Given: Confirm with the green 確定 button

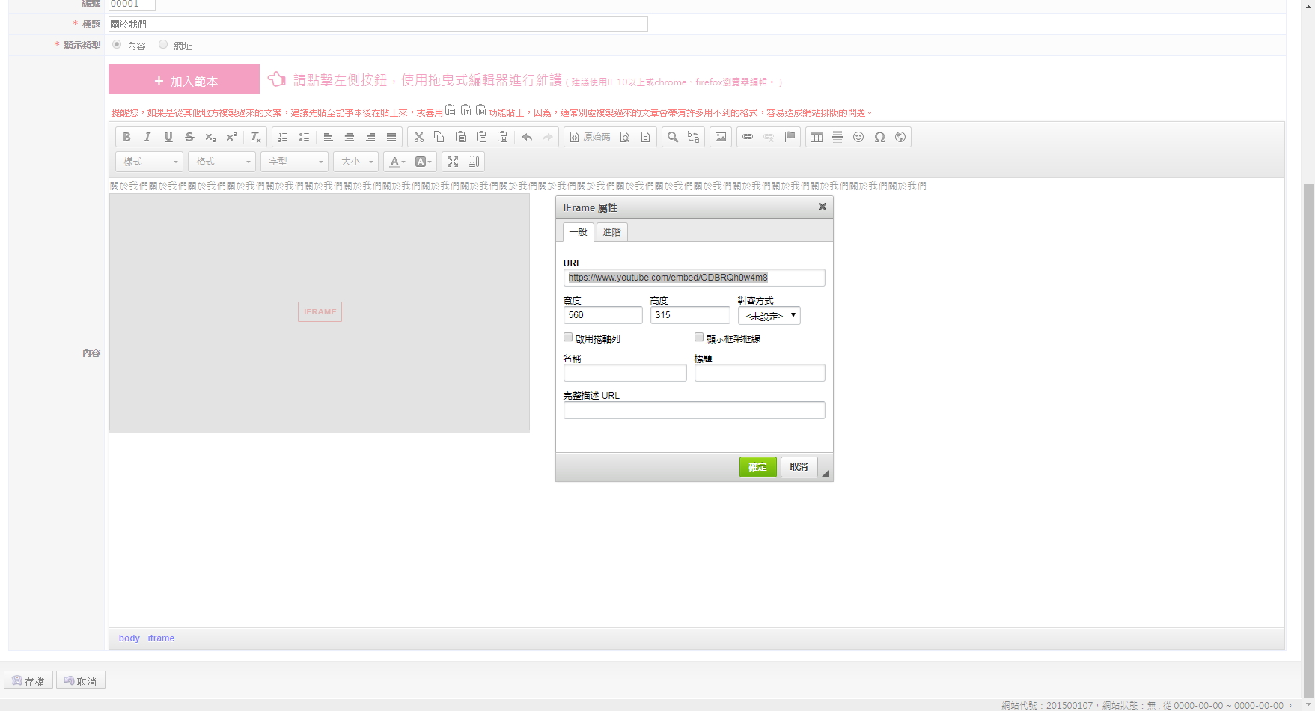Looking at the screenshot, I should (757, 467).
